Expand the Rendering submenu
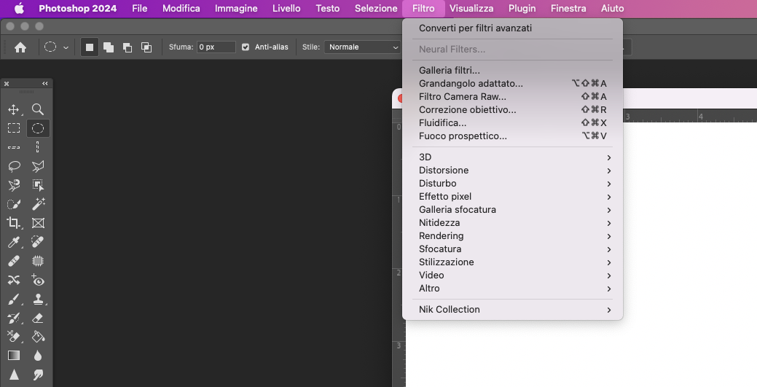Viewport: 757px width, 387px height. (513, 236)
